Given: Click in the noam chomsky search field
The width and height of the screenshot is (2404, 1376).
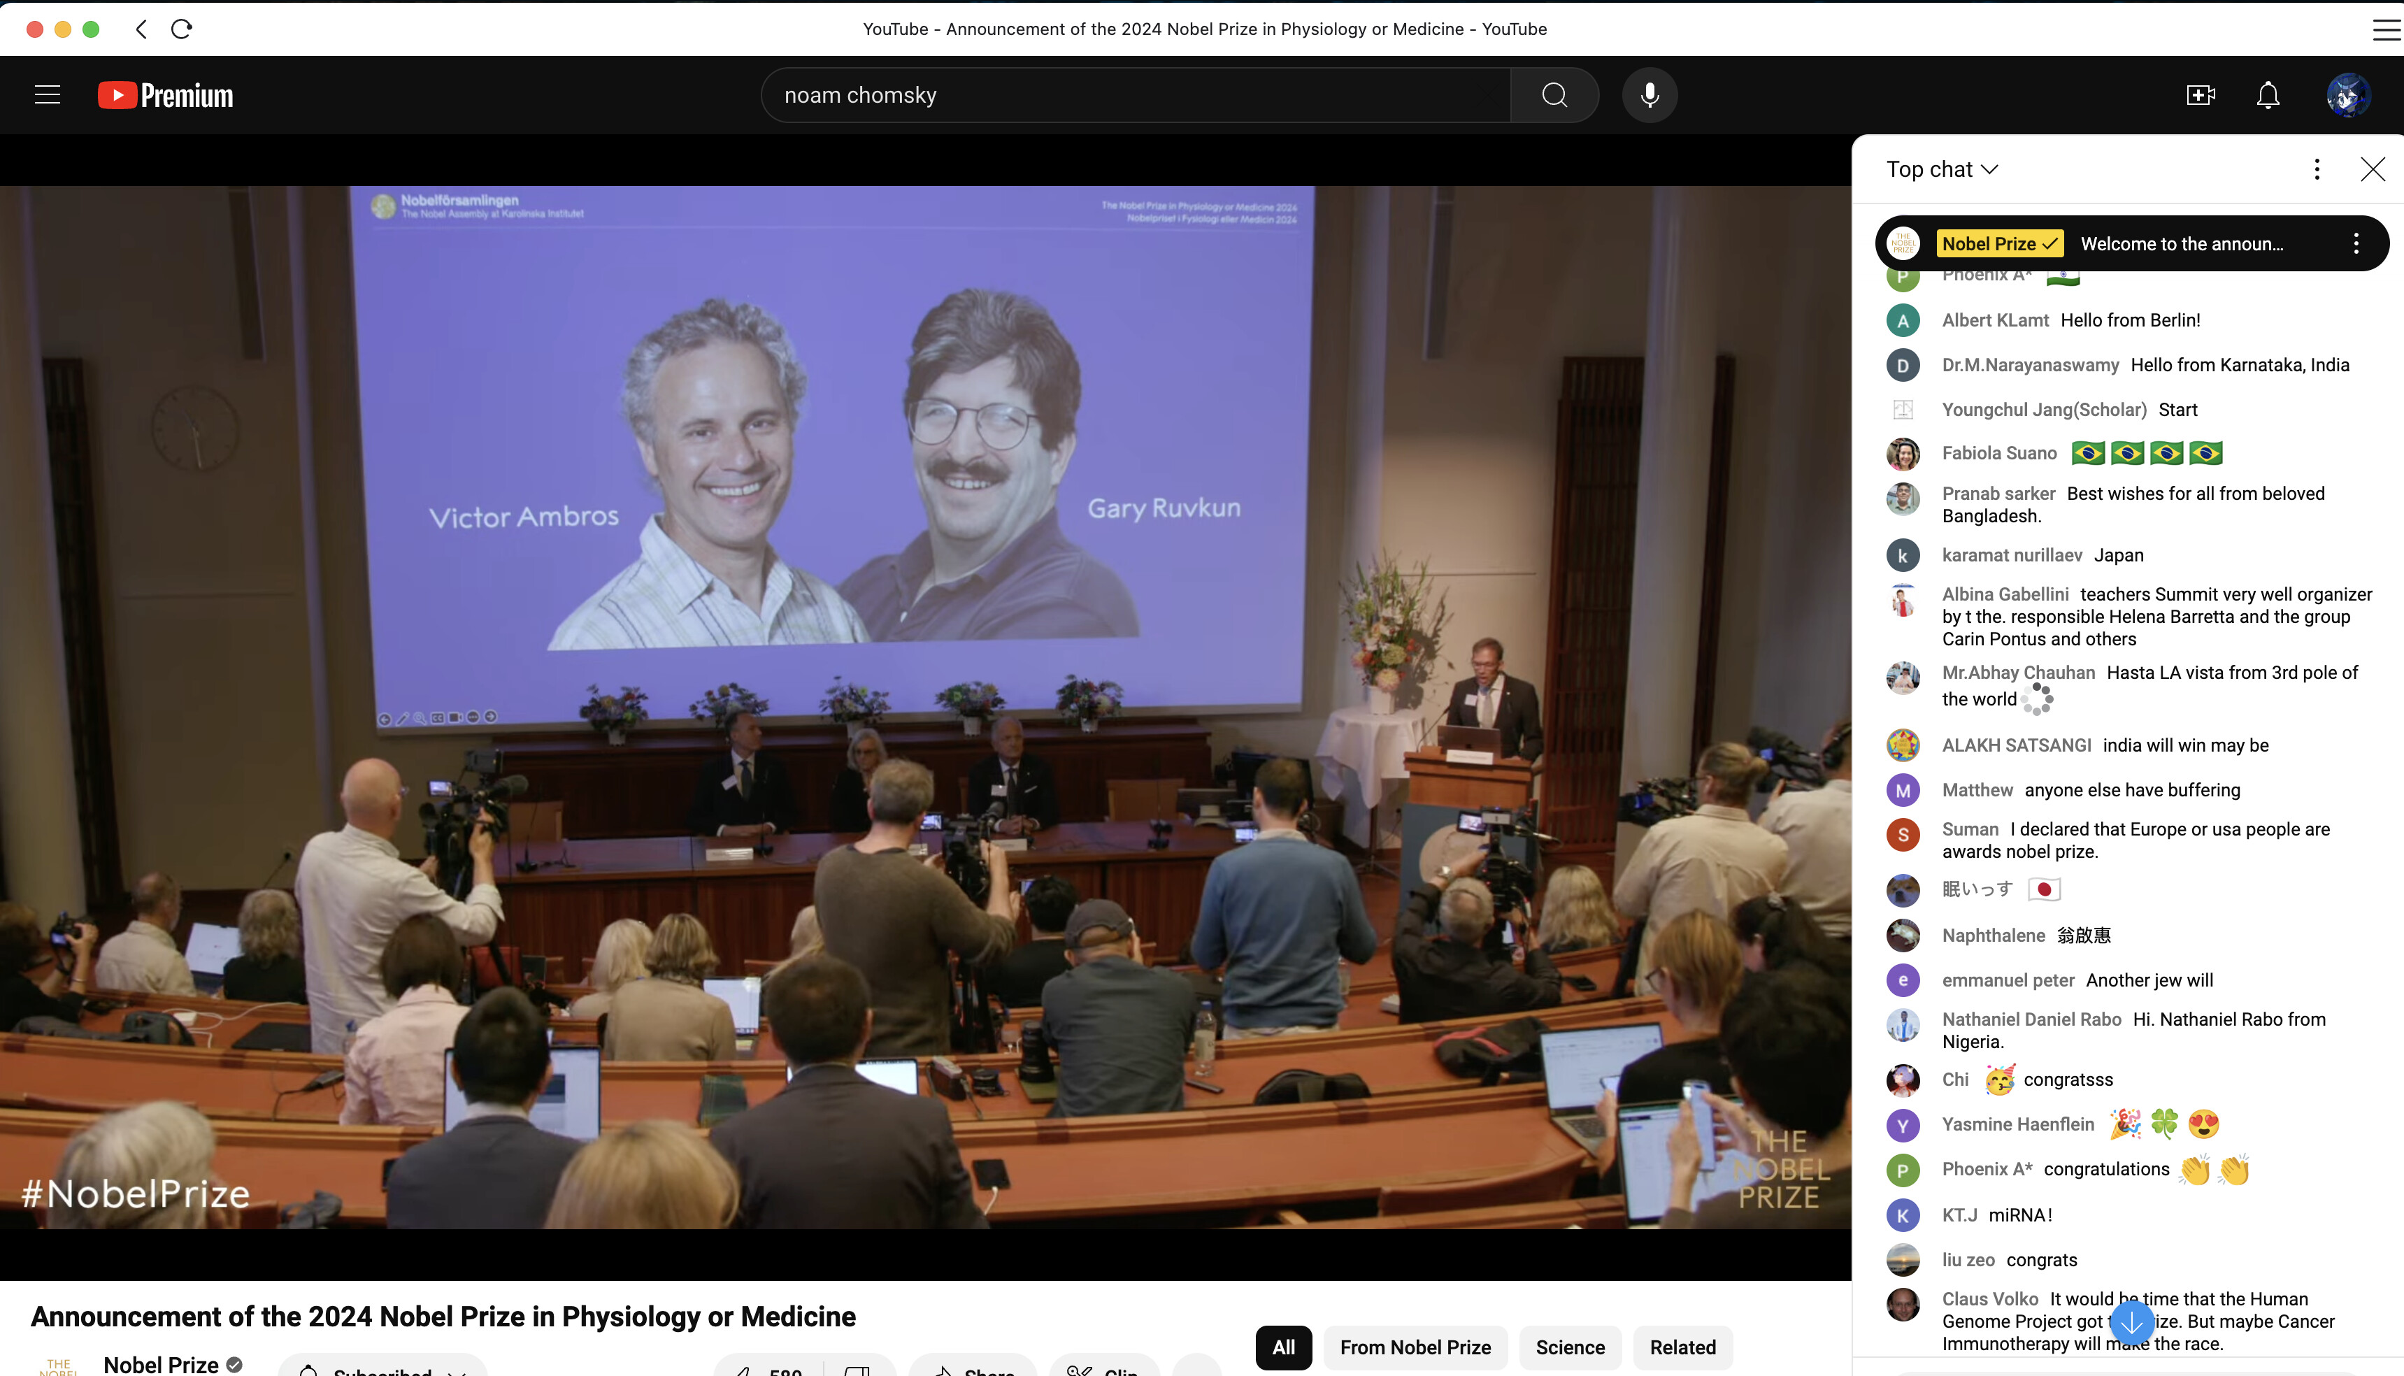Looking at the screenshot, I should (x=1134, y=94).
